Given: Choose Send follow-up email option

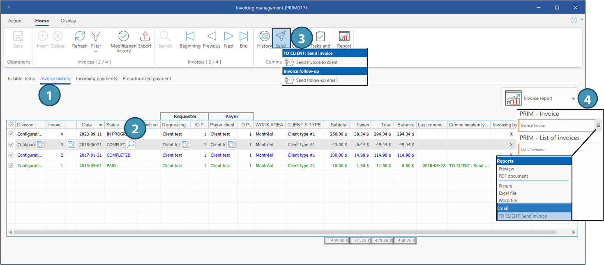Looking at the screenshot, I should click(x=316, y=80).
